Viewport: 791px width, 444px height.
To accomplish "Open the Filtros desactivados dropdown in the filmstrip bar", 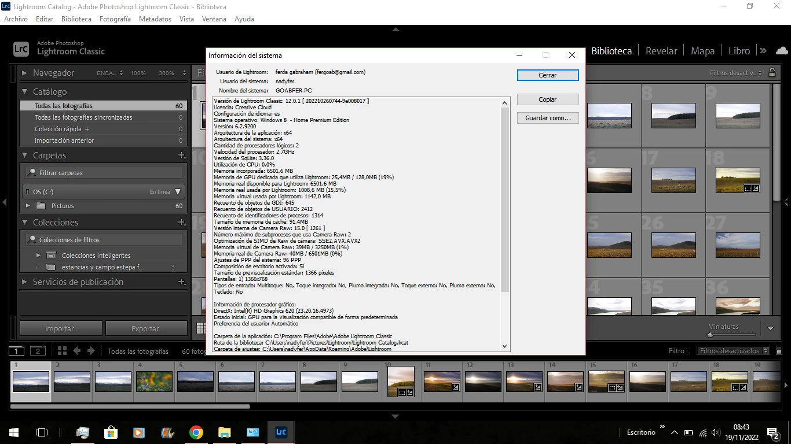I will (x=733, y=351).
